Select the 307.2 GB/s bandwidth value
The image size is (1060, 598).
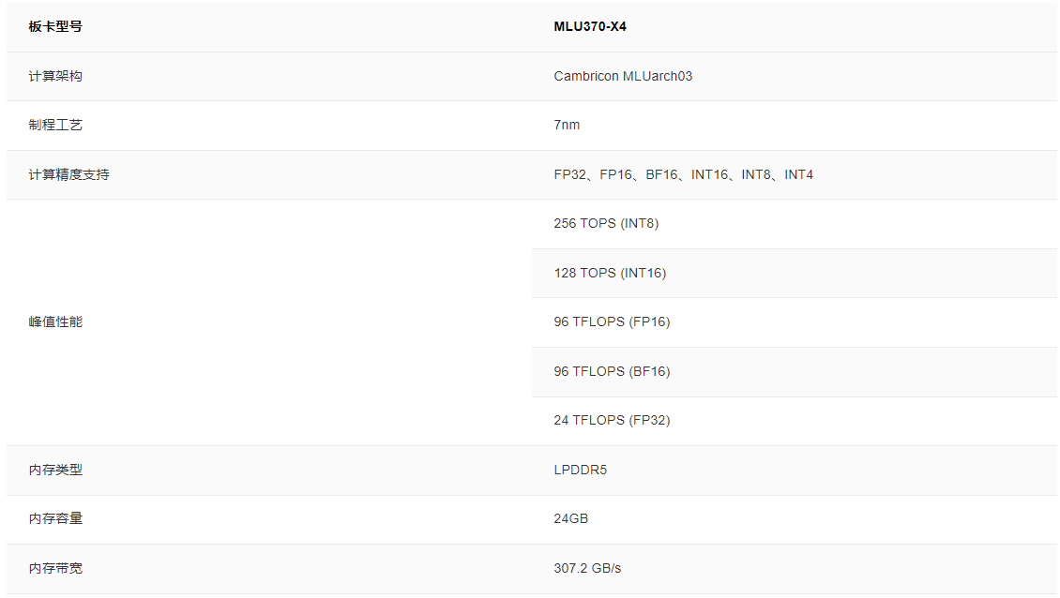(587, 568)
